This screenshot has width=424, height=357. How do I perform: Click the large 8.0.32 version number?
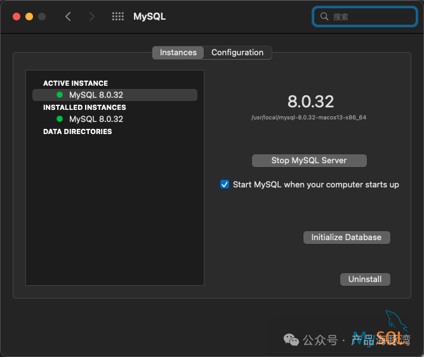point(310,102)
